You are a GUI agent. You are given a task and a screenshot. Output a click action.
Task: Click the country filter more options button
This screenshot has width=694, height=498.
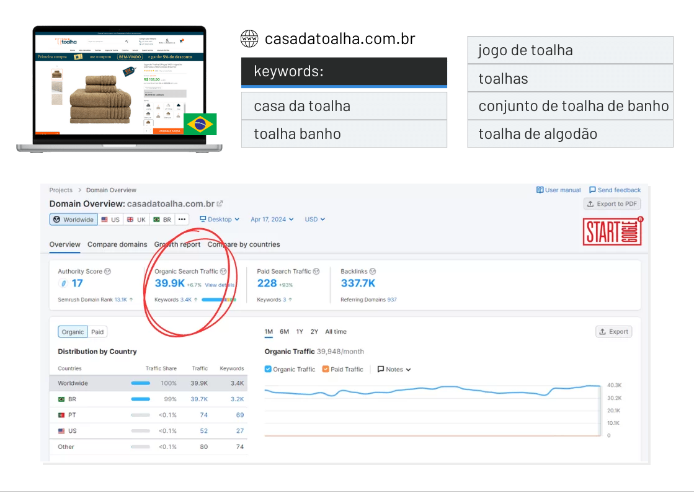182,219
